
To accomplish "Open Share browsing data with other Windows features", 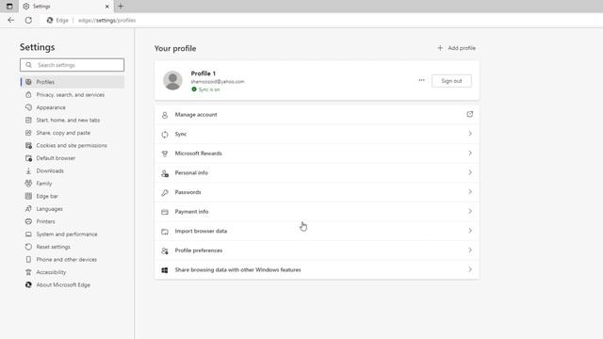I will click(x=317, y=270).
